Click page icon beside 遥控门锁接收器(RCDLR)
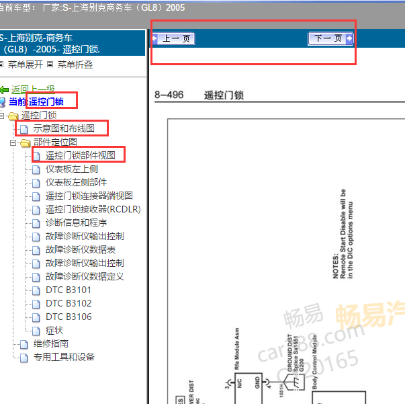The image size is (405, 404). tap(36, 210)
